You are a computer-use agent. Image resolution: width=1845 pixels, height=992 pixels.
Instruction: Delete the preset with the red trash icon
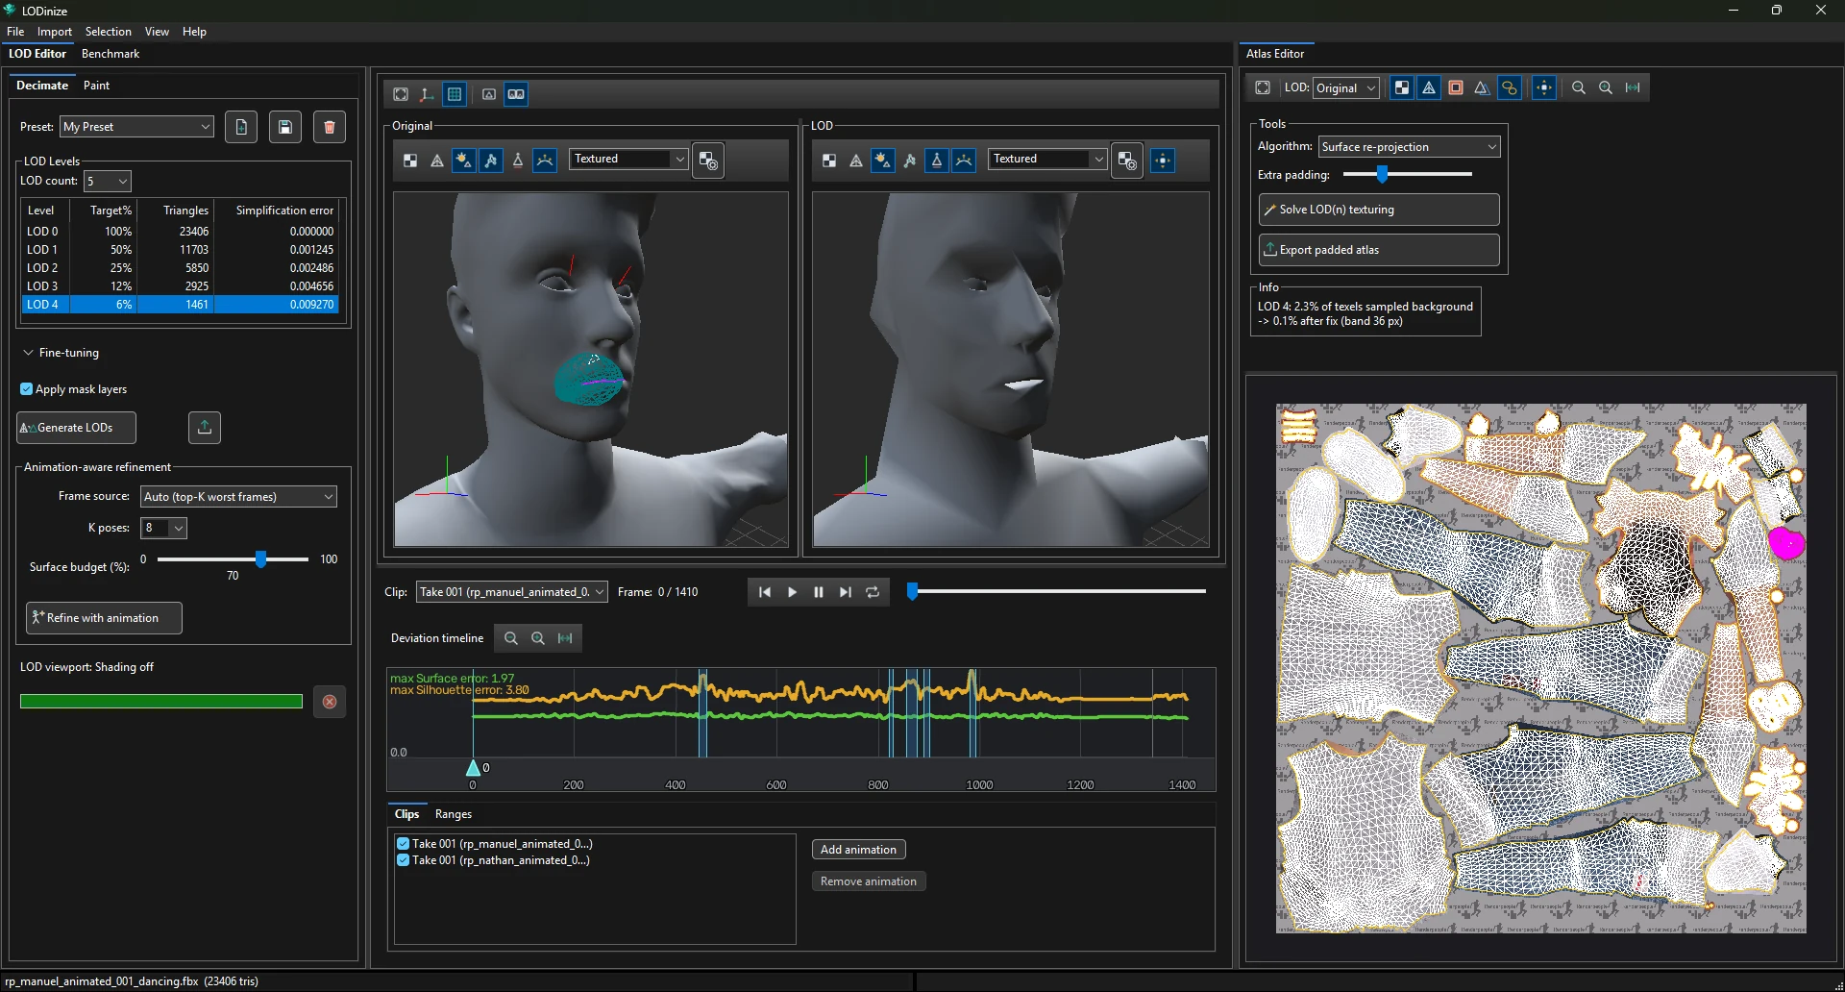pyautogui.click(x=330, y=127)
